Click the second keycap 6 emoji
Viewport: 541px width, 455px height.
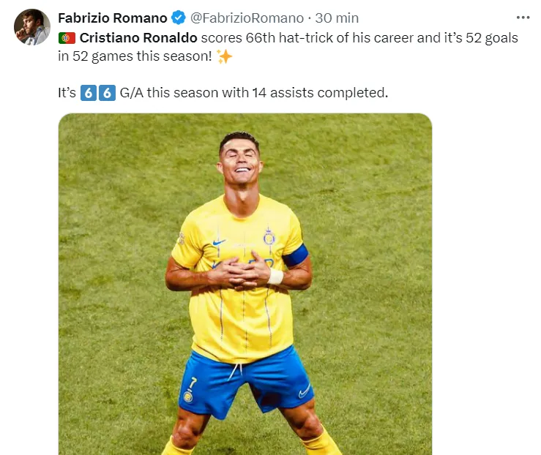tap(107, 94)
